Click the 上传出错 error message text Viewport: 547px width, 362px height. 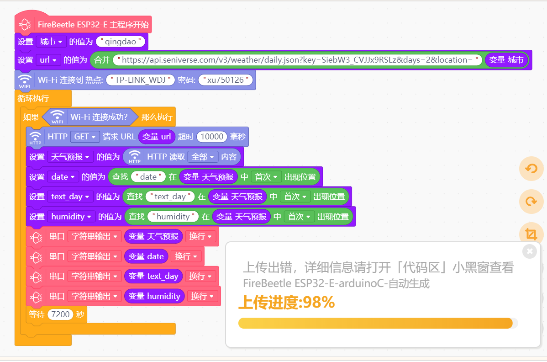point(378,267)
